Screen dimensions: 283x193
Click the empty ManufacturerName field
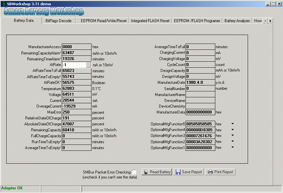pyautogui.click(x=200, y=94)
